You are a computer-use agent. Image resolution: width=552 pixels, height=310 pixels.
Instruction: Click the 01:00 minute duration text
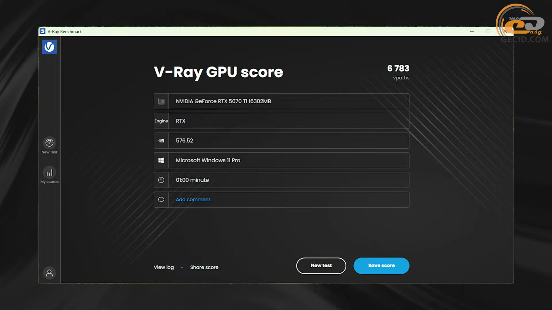(192, 180)
